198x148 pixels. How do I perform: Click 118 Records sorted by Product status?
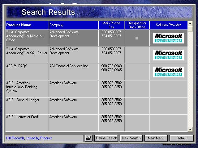pos(44,138)
